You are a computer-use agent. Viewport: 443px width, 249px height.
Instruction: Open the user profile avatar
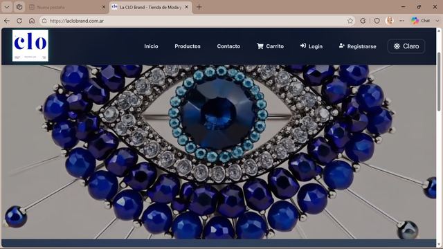coord(389,21)
